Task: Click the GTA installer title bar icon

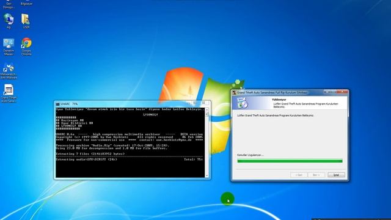Action: coord(234,92)
